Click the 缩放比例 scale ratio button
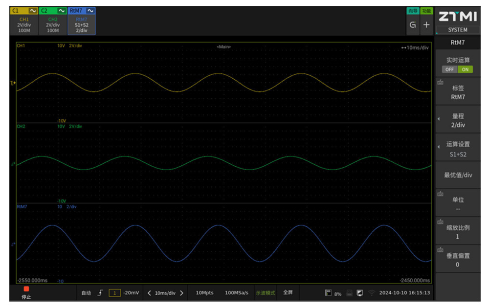 (458, 232)
